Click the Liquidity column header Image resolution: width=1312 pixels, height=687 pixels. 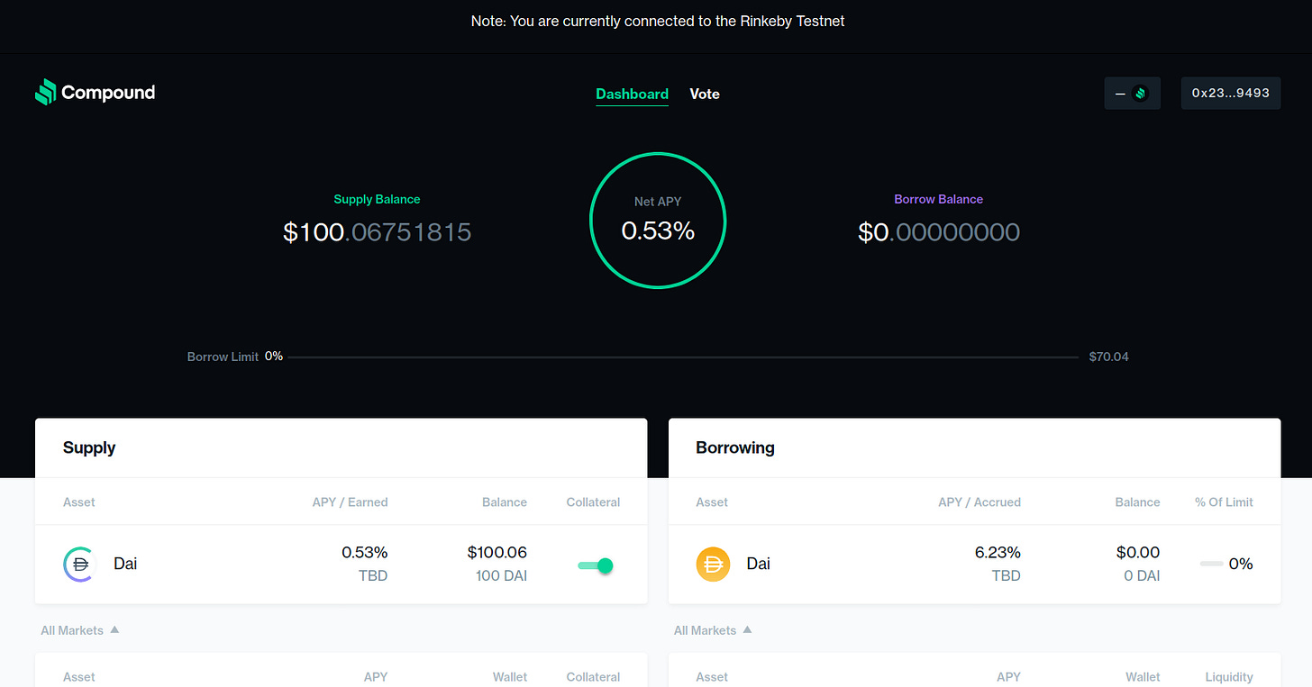[x=1229, y=677]
